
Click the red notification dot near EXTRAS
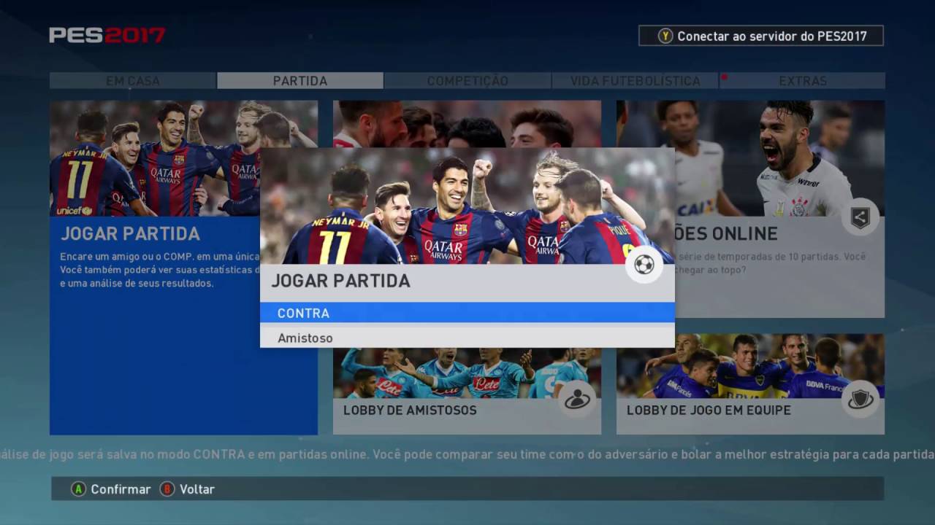coord(724,77)
